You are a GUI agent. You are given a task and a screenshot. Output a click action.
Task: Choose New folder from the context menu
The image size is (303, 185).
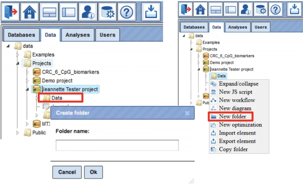(232, 117)
